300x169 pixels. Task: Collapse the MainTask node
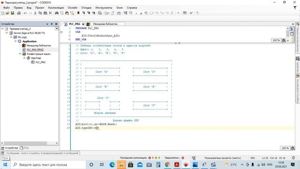pos(24,58)
